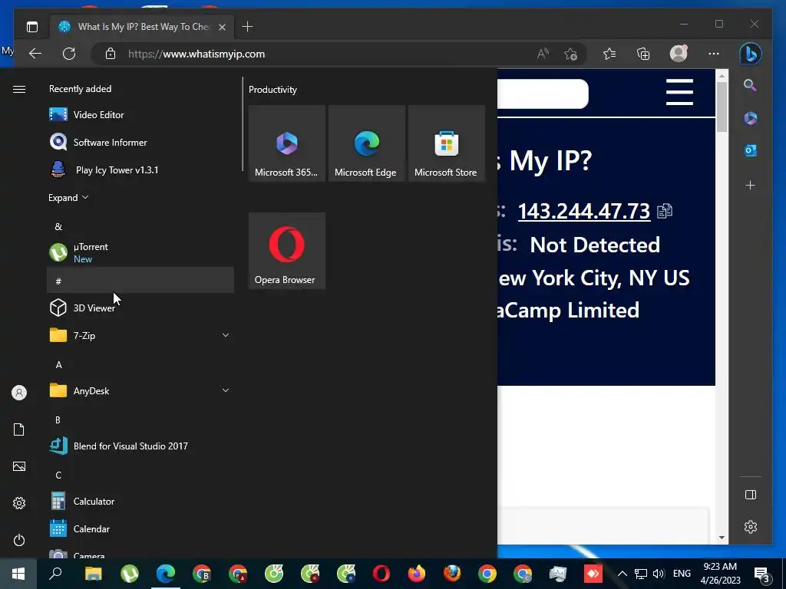Open the volume control in tray
Screen dimensions: 786x589
[658, 574]
